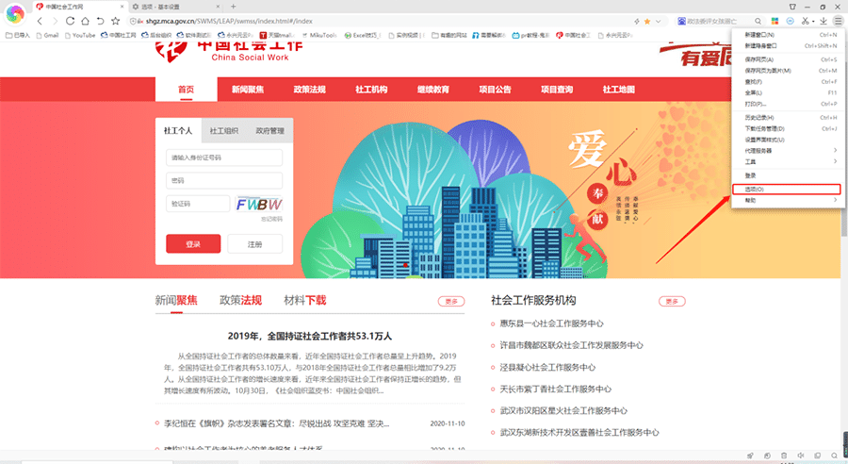Bookmark page with the star icon
This screenshot has height=464, width=848.
point(115,20)
